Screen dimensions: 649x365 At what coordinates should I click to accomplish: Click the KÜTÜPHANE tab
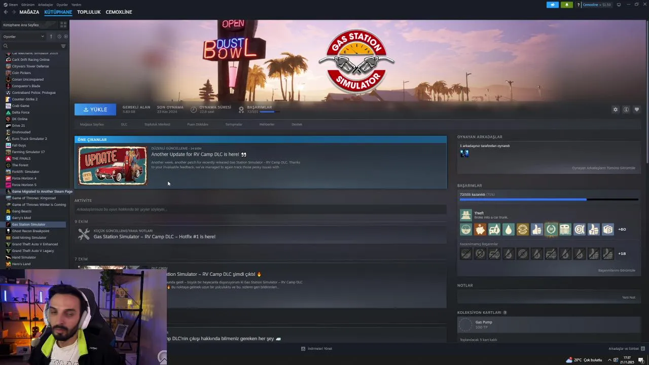pyautogui.click(x=58, y=12)
